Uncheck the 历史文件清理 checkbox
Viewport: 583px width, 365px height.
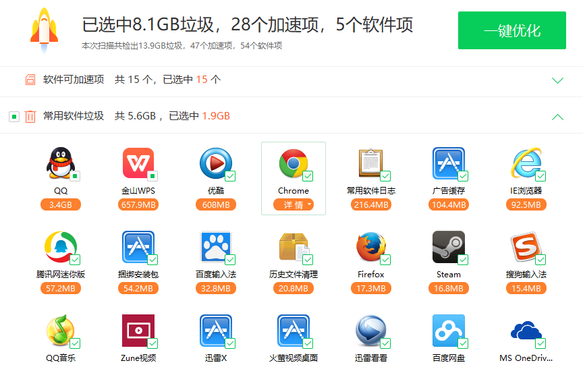(308, 260)
